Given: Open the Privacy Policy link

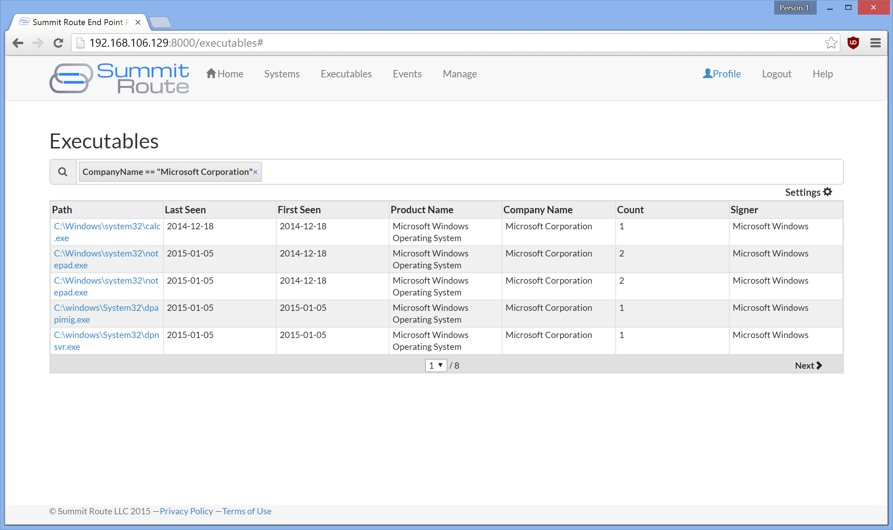Looking at the screenshot, I should coord(186,511).
